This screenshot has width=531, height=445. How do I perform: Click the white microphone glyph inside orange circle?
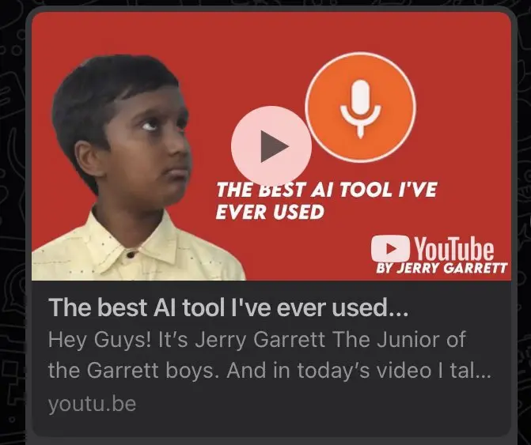pos(361,108)
